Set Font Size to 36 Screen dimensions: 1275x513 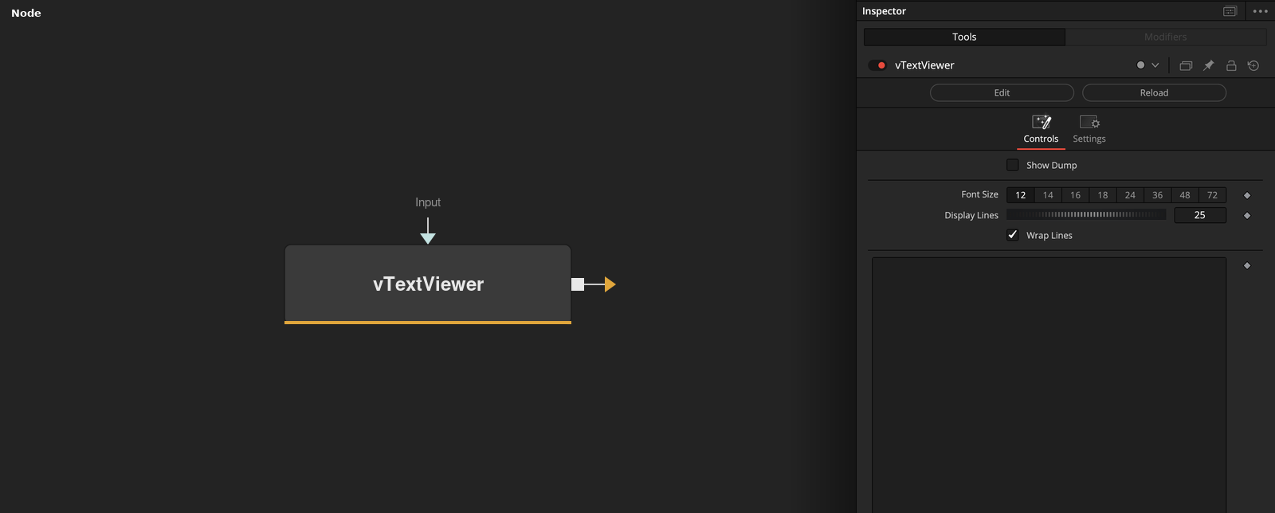(x=1157, y=195)
